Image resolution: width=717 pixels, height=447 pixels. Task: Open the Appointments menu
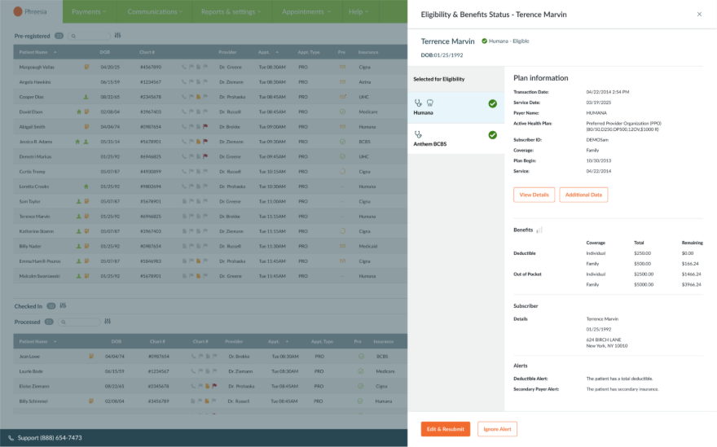306,11
